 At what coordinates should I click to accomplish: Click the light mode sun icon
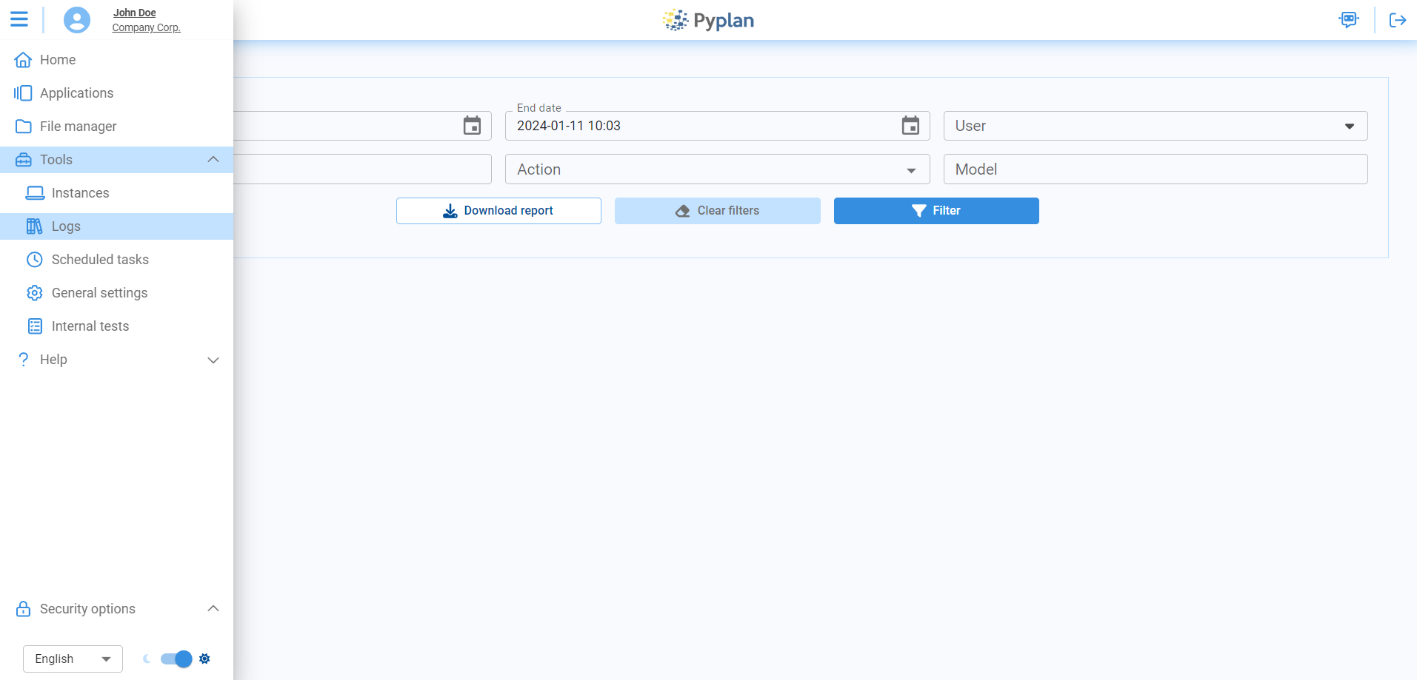coord(205,659)
